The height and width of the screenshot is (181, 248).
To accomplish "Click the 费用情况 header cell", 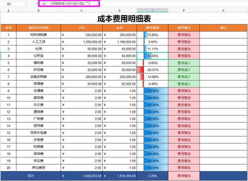I will tap(184, 28).
